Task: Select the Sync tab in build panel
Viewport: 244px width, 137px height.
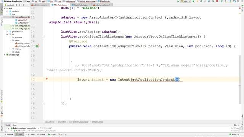Action: pyautogui.click(x=15, y=125)
